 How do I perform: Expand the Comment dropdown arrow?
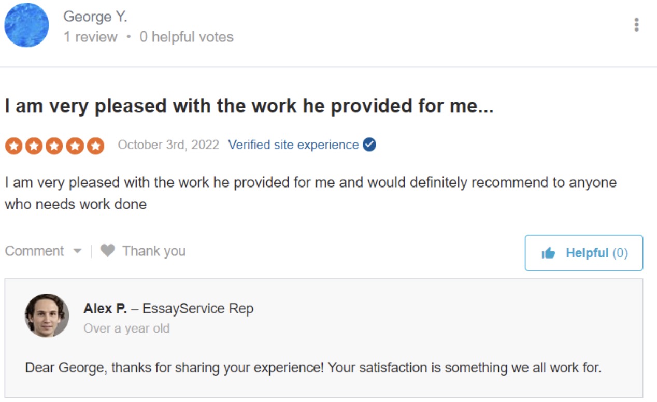point(77,251)
